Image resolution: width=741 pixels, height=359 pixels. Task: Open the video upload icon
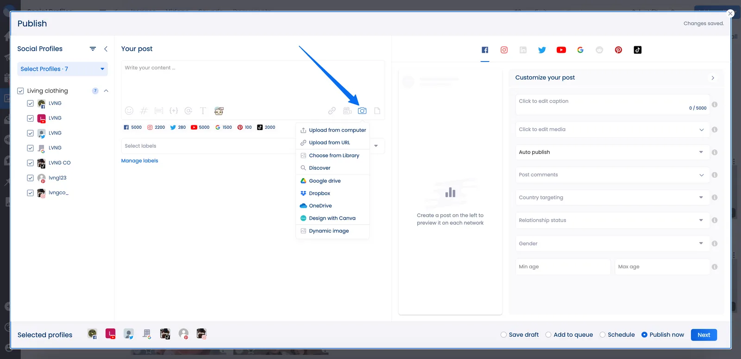347,111
